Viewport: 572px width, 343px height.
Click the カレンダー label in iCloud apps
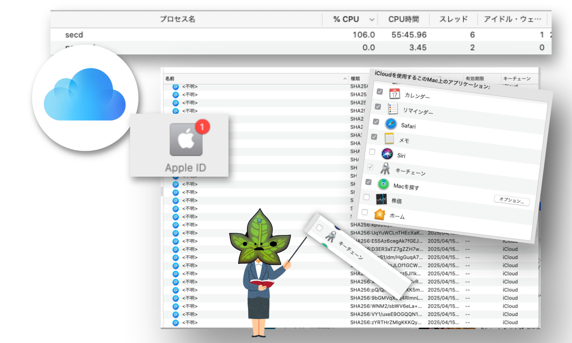pos(417,96)
